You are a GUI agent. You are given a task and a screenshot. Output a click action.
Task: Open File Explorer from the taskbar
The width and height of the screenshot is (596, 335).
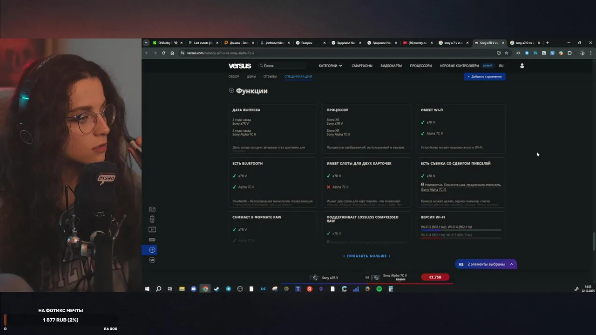pyautogui.click(x=182, y=289)
